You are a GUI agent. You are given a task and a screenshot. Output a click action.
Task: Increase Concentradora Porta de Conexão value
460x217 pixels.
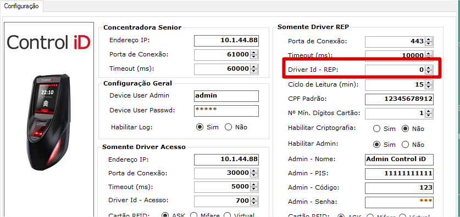click(x=254, y=53)
